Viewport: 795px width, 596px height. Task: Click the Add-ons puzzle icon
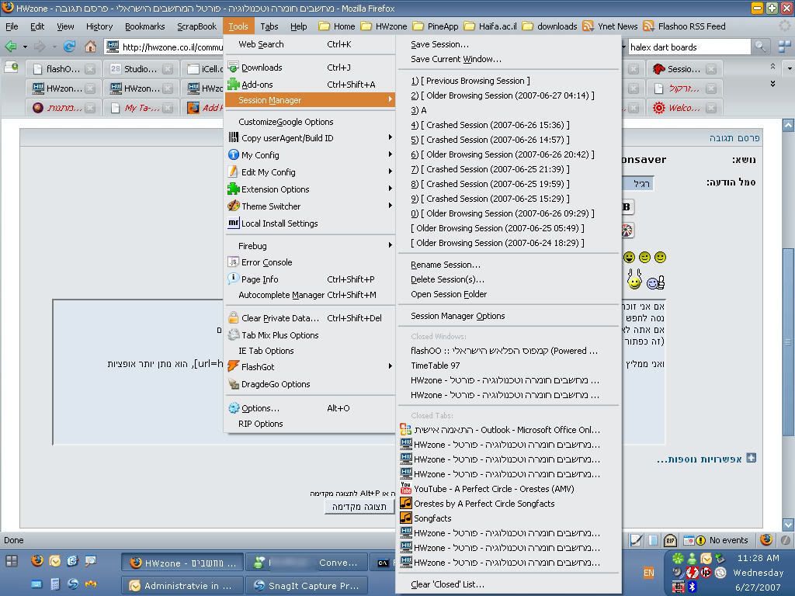[x=233, y=84]
